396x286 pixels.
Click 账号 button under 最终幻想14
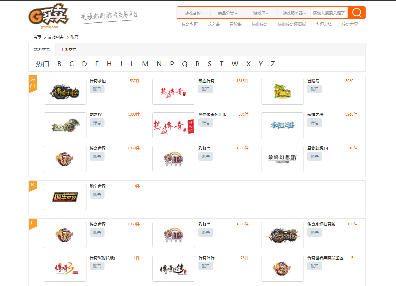pos(315,156)
